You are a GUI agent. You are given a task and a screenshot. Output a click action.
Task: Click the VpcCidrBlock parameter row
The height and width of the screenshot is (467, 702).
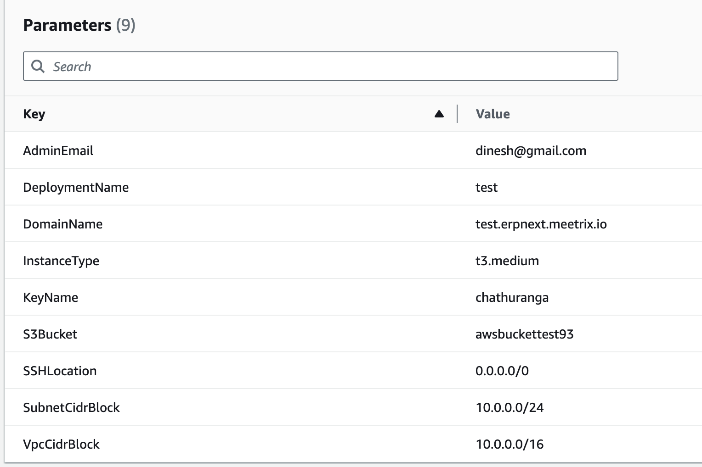coord(62,444)
